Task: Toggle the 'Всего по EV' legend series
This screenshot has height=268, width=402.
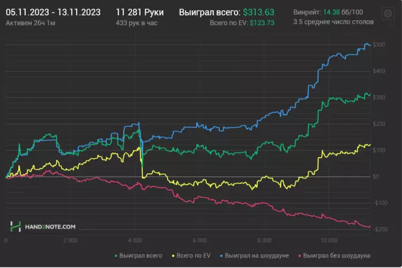Action: click(x=191, y=255)
